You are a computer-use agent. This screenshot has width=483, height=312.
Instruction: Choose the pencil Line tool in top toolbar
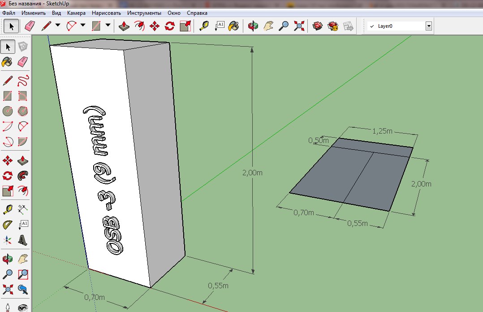click(x=46, y=26)
